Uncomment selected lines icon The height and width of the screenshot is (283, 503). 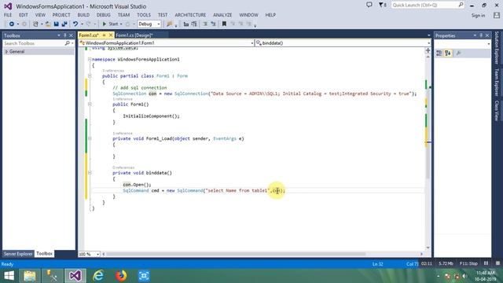213,24
